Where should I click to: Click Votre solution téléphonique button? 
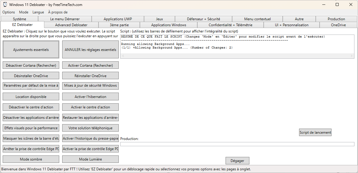pos(90,128)
